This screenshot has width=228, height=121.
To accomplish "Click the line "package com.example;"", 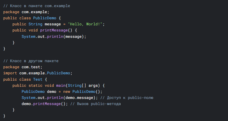I will tap(26, 12).
